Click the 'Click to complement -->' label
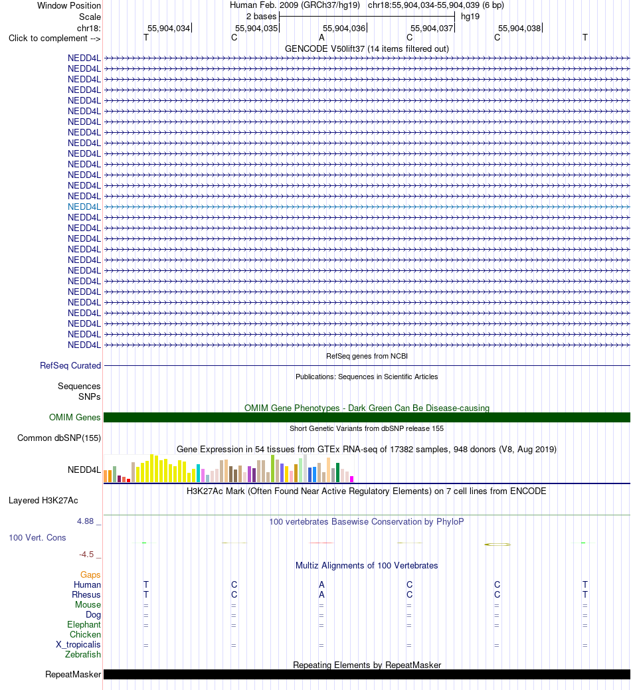Screen dimensions: 631x690 (x=54, y=39)
